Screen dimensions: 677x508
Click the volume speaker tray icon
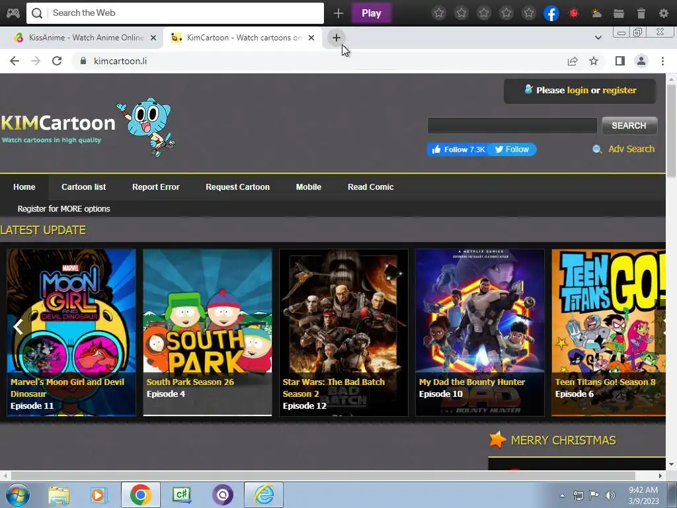pos(610,495)
